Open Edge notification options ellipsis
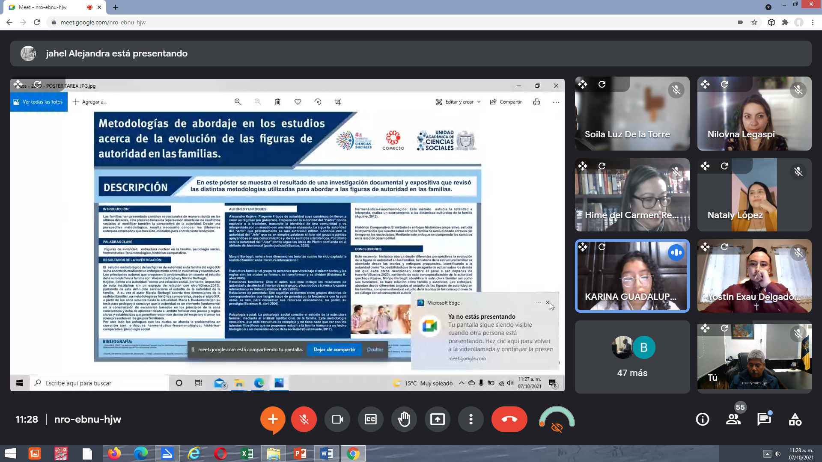The image size is (822, 462). (x=539, y=302)
